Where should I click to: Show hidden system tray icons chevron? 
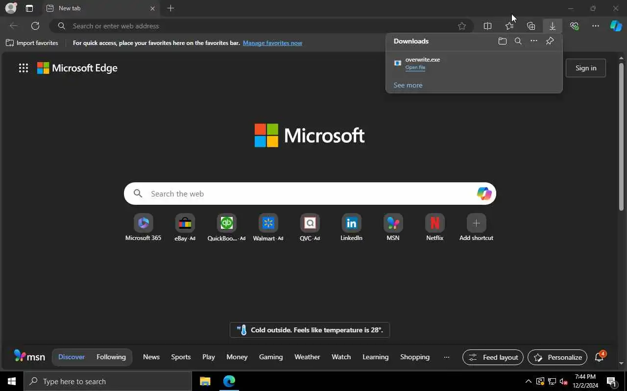click(528, 381)
